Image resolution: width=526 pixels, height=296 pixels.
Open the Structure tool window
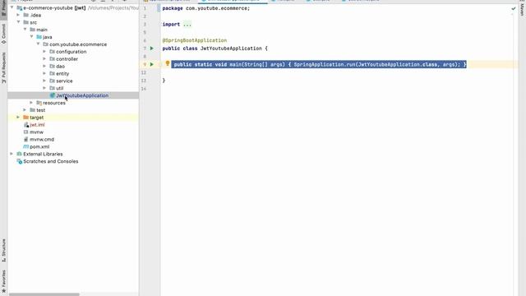pos(3,250)
